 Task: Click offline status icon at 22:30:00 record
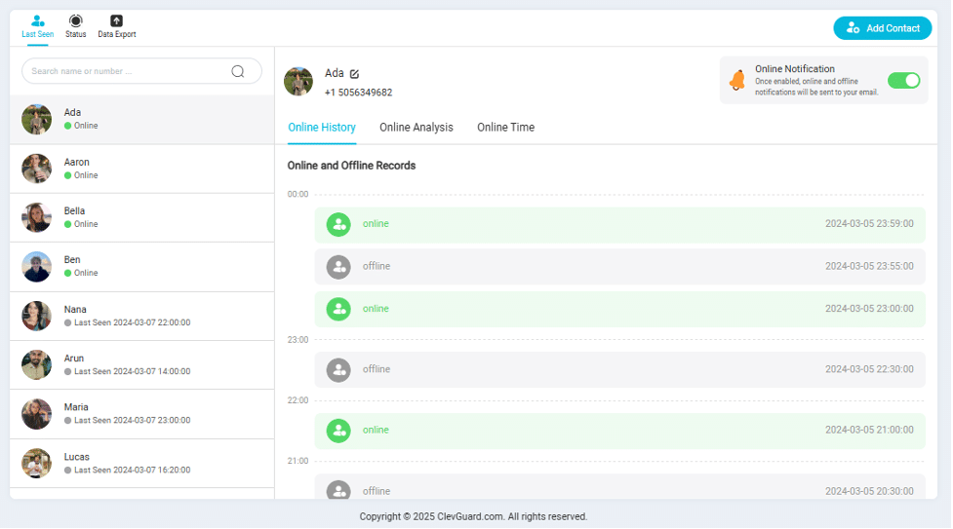[x=338, y=370]
